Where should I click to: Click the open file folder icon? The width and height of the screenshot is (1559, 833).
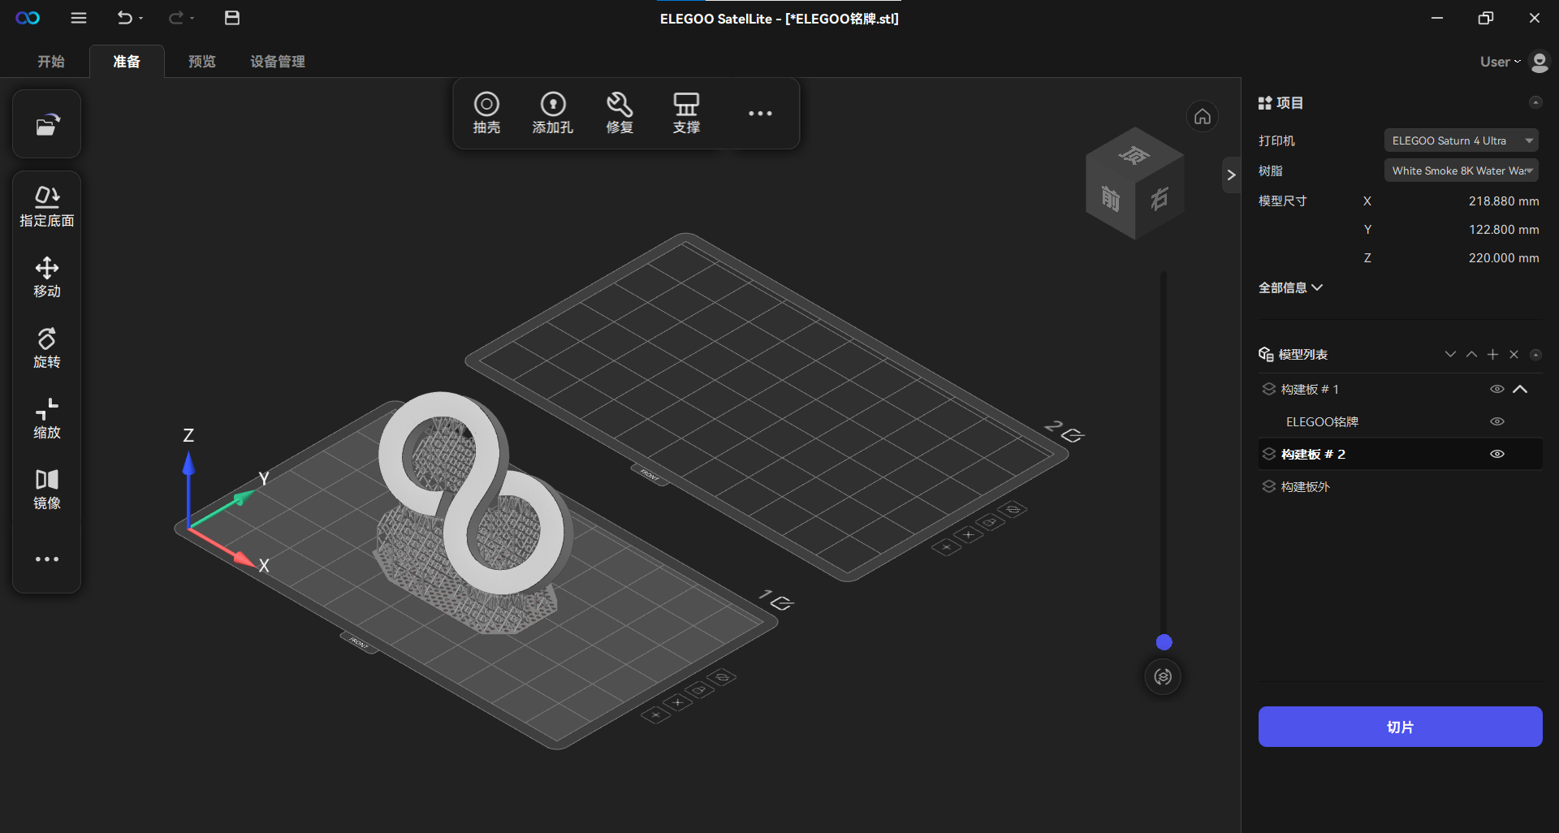[47, 124]
